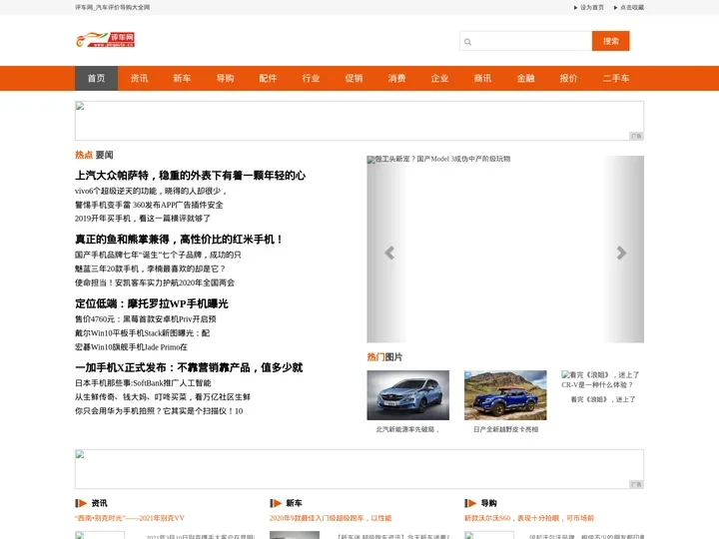Viewport: 719px width, 539px height.
Task: Click the second banner ad below news
Action: (359, 469)
